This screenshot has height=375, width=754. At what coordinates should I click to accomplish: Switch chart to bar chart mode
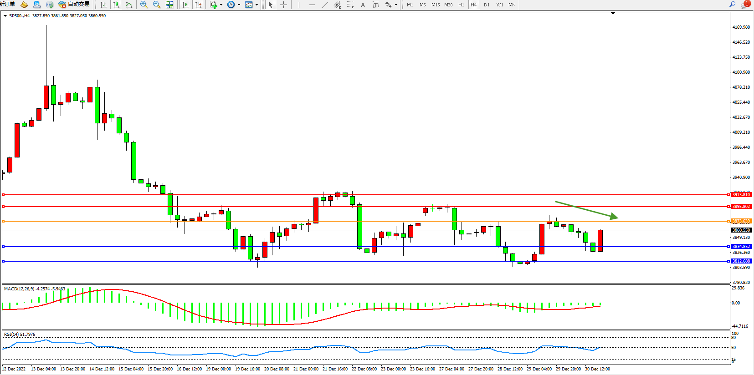103,5
